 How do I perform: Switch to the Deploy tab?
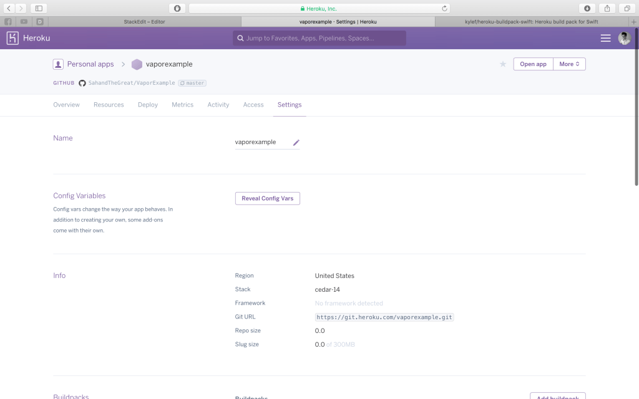coord(148,105)
